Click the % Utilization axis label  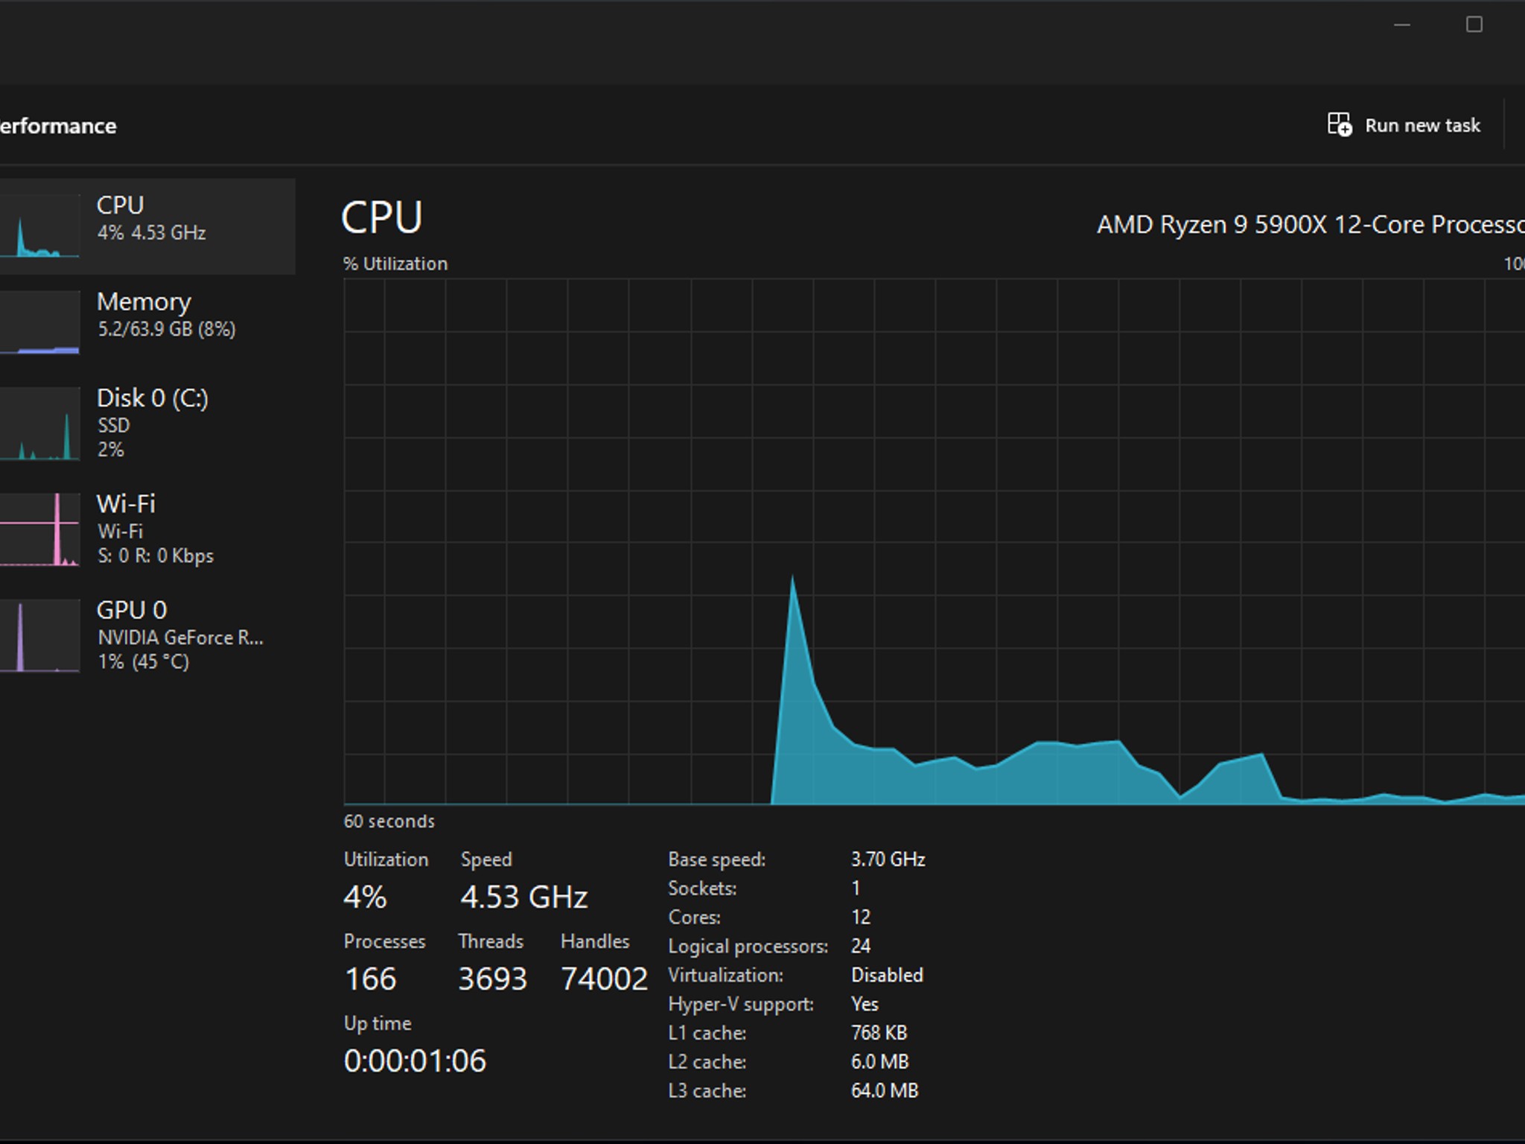tap(394, 263)
